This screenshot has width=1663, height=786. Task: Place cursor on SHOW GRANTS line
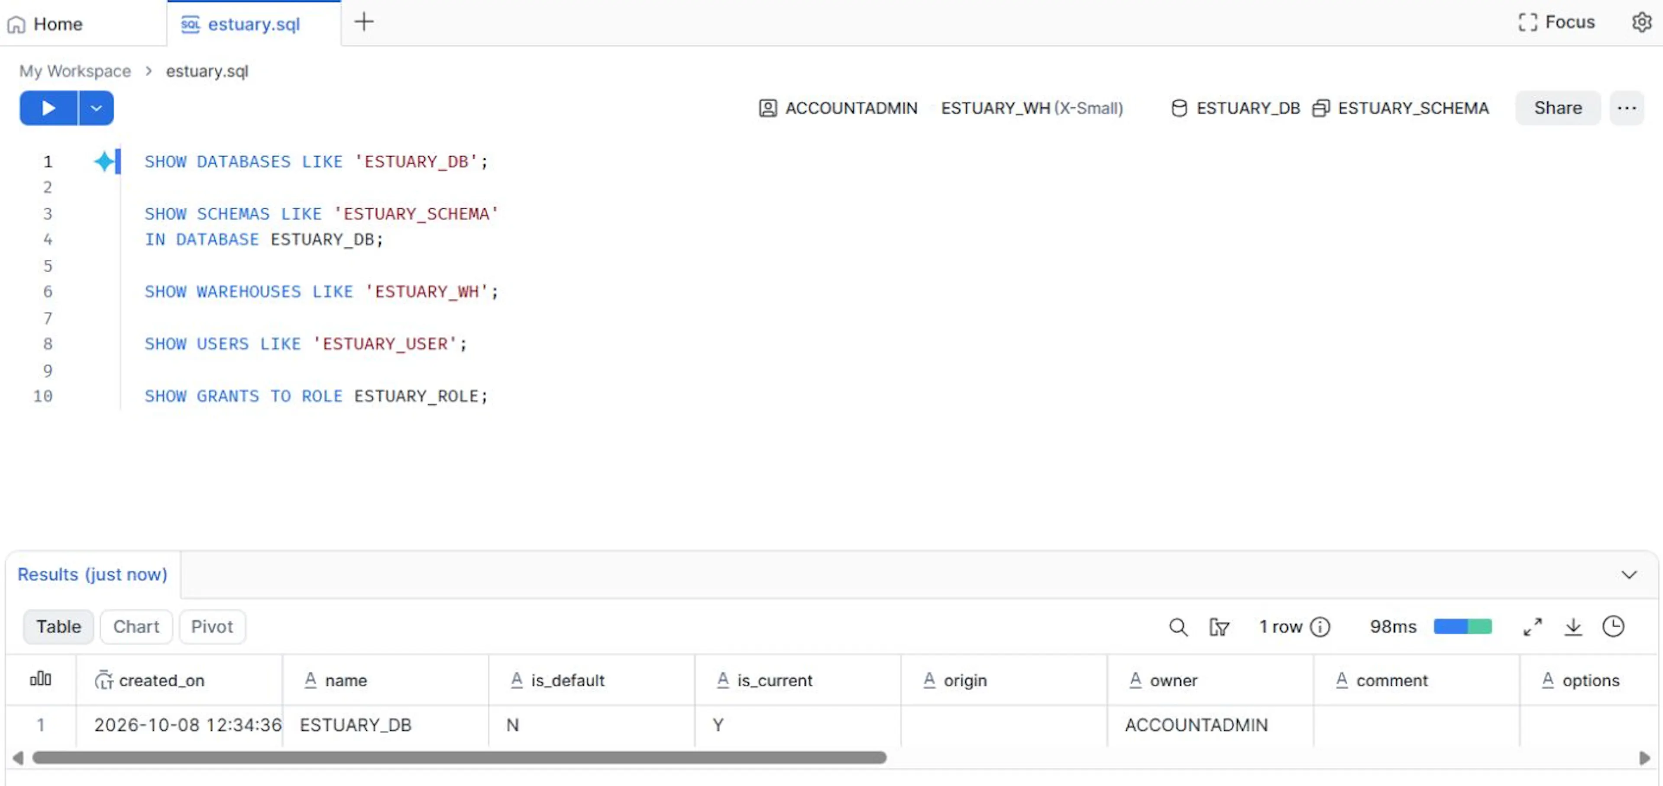click(x=316, y=396)
